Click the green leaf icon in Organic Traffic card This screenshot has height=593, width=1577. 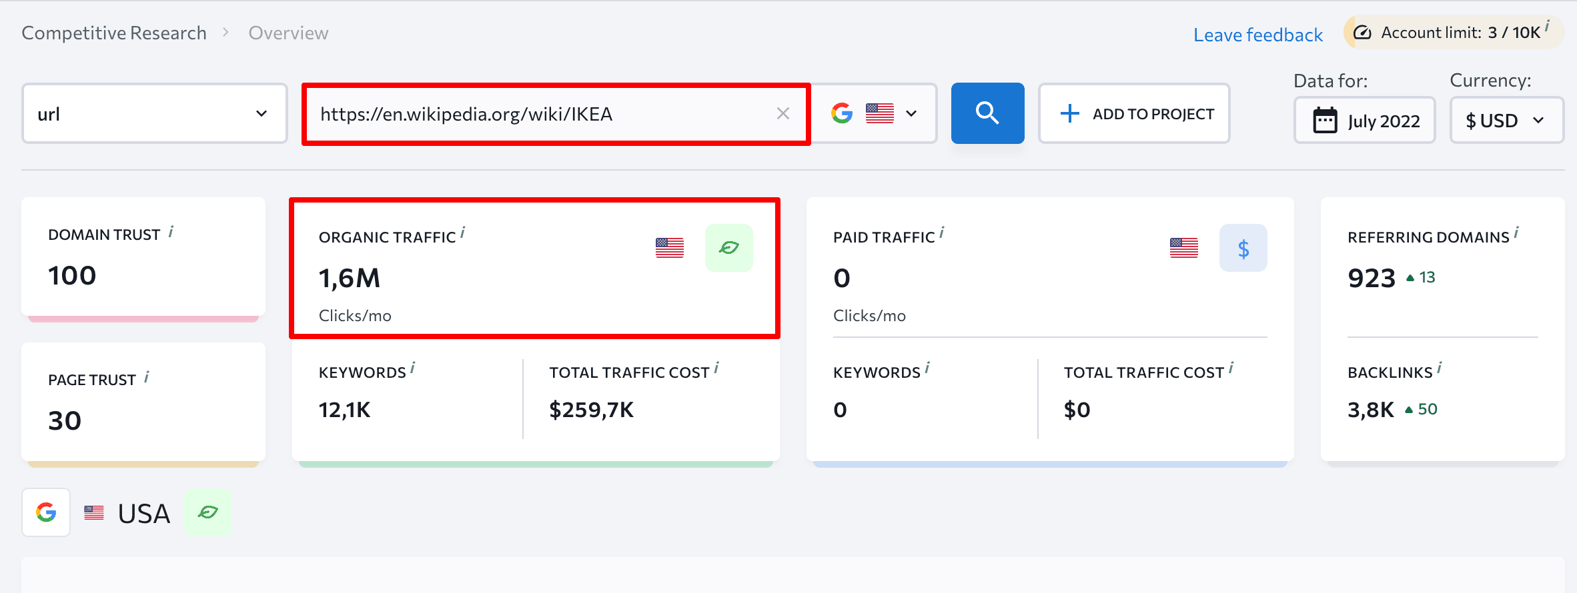729,248
